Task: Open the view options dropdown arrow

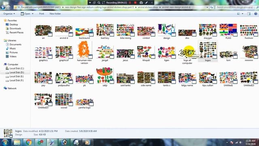Action: 242,14
